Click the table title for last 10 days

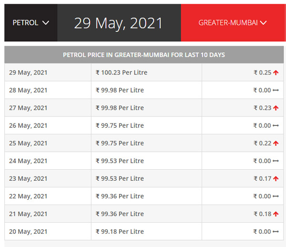tap(144, 55)
